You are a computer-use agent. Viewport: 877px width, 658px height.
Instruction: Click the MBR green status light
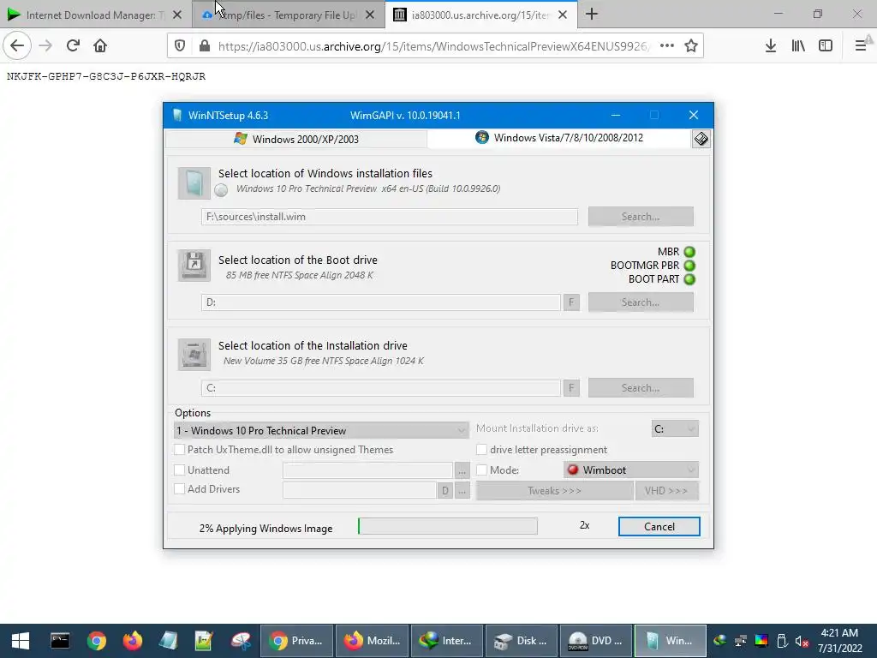click(689, 252)
